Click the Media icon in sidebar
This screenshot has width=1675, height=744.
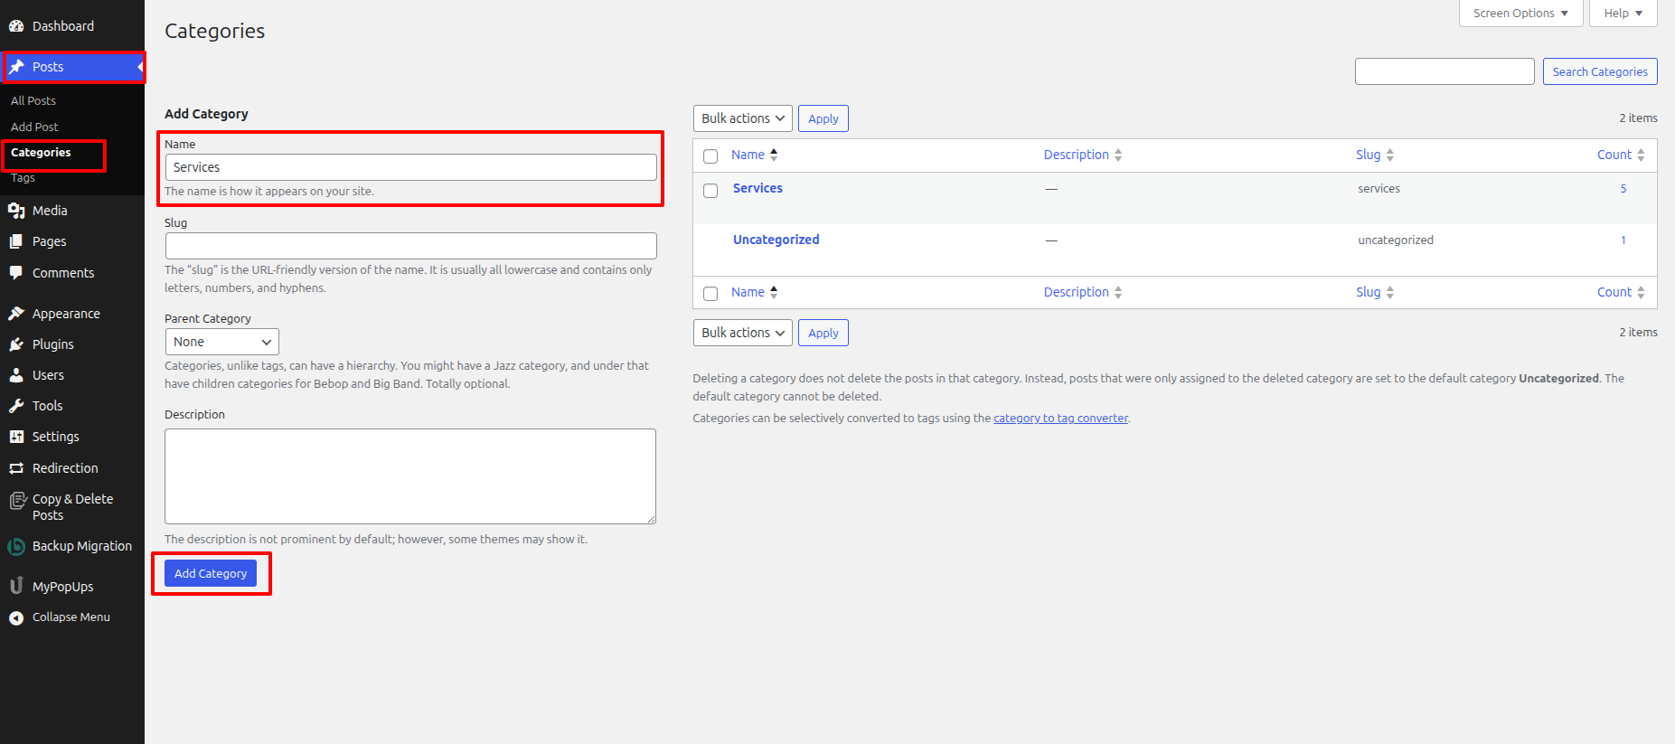(x=16, y=211)
